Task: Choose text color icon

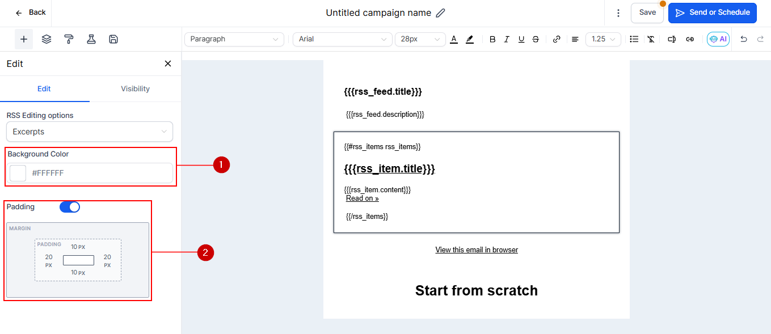Action: [x=454, y=39]
